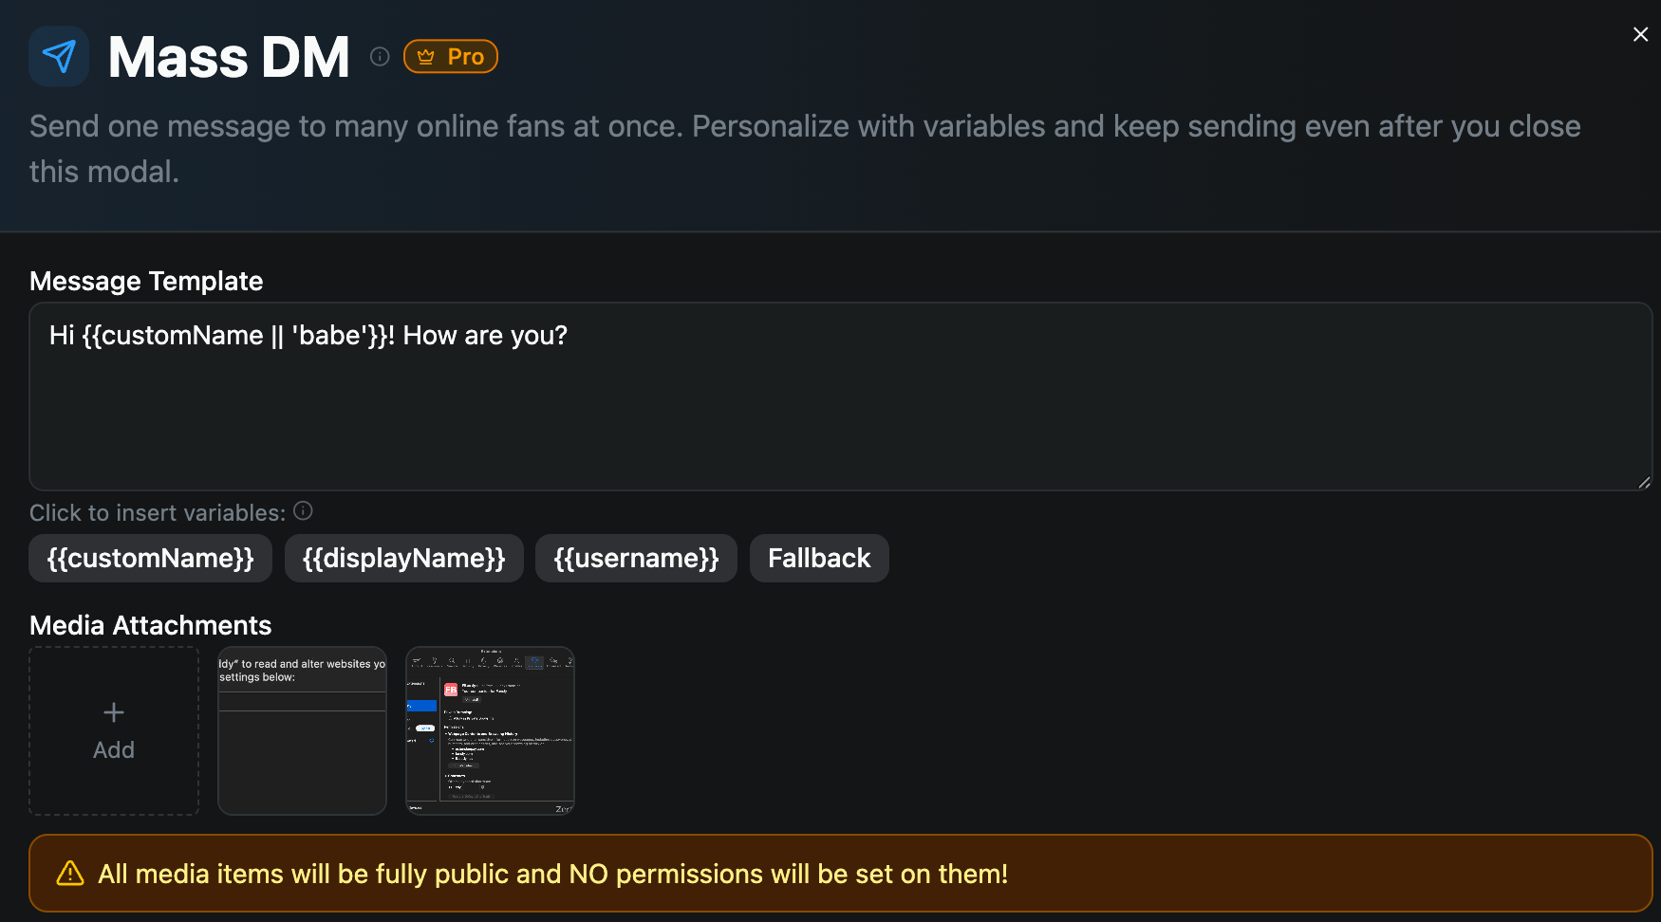This screenshot has width=1661, height=922.
Task: Insert the {{displayName}} variable
Action: point(403,558)
